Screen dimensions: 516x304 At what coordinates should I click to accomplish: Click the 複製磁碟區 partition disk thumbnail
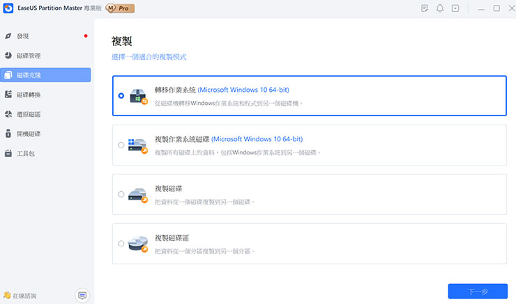pyautogui.click(x=138, y=243)
